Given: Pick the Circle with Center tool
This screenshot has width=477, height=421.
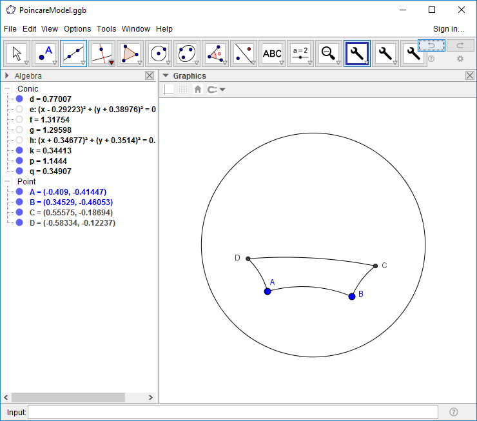Looking at the screenshot, I should pos(159,54).
